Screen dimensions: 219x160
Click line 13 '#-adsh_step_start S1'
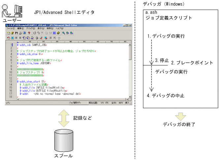31,81
